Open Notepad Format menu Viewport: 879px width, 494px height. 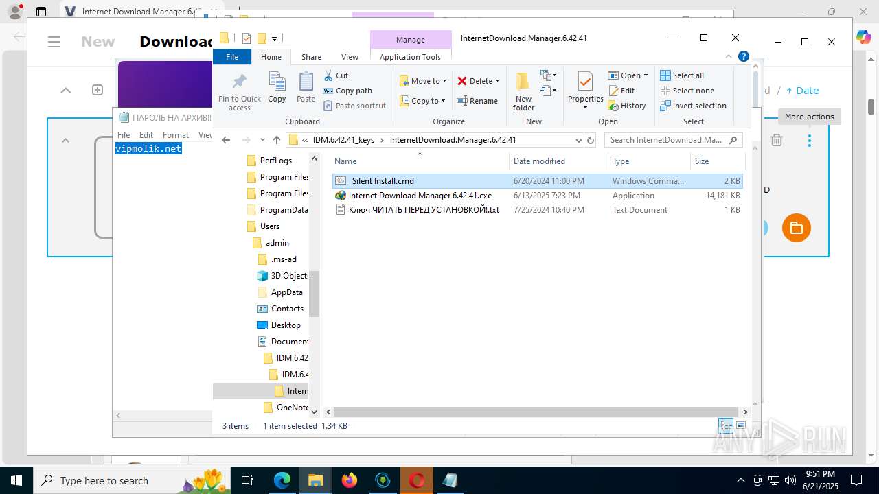point(175,135)
